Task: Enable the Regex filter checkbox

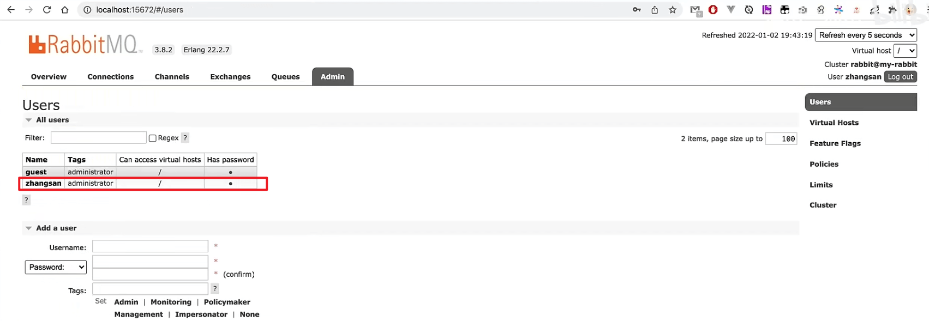Action: point(153,138)
